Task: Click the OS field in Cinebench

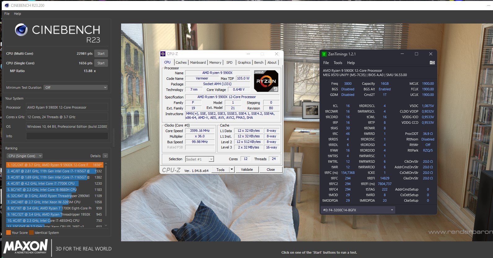Action: coord(67,127)
